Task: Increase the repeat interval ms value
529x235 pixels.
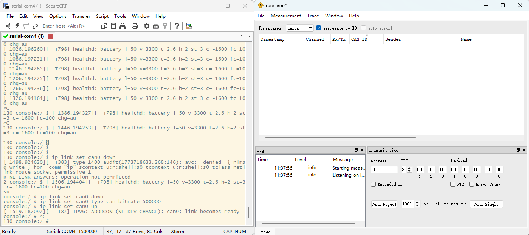Action: (417, 202)
